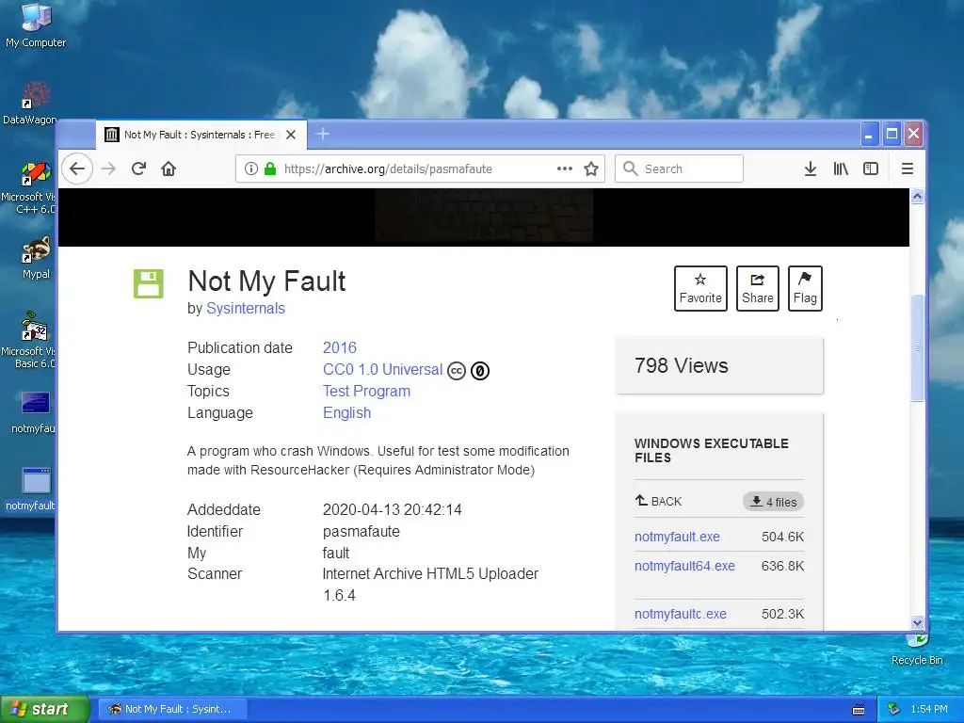Open the downloads panel
Image resolution: width=964 pixels, height=723 pixels.
click(x=811, y=169)
